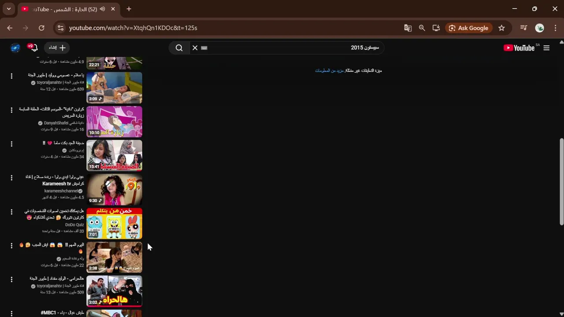Select the YouTube browser tab
Viewport: 564px width, 317px height.
tap(68, 9)
